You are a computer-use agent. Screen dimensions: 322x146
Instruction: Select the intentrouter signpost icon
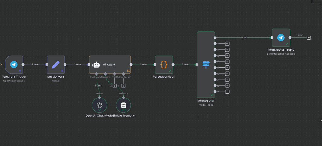click(x=206, y=65)
